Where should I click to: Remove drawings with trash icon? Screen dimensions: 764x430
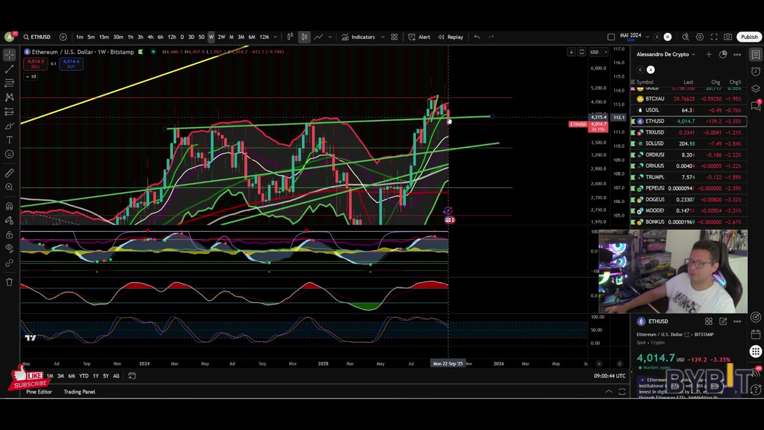(x=10, y=282)
